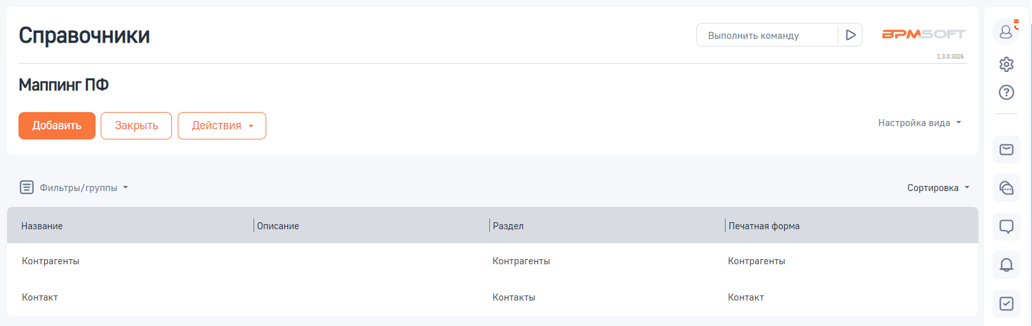Viewport: 1032px width, 326px height.
Task: Click the Закрыть button
Action: pos(136,125)
